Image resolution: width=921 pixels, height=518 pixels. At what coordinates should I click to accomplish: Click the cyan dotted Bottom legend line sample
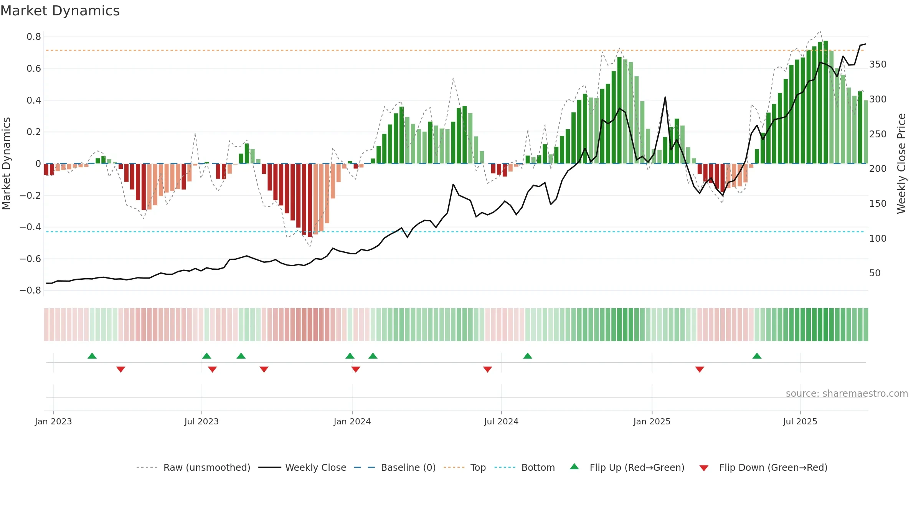pos(505,467)
